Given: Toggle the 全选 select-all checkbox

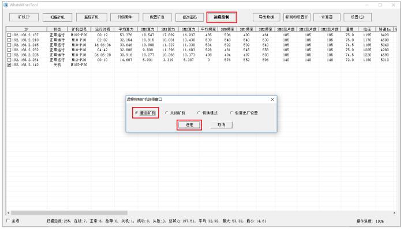Looking at the screenshot, I should [x=8, y=220].
